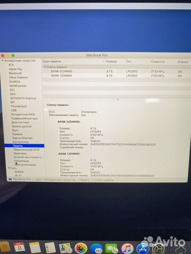Image resolution: width=191 pixels, height=254 pixels.
Task: Launch Photos from the Dock
Action: click(81, 248)
